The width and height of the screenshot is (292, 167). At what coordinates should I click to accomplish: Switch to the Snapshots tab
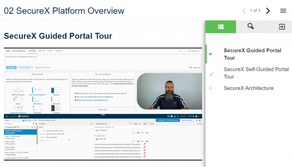(41, 50)
